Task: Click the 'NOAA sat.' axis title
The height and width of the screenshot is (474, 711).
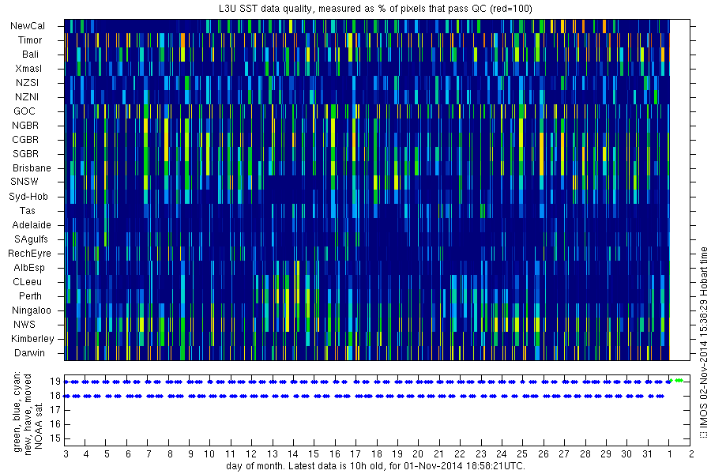Action: (x=39, y=425)
